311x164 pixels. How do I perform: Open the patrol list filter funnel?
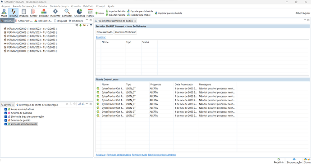(91, 25)
